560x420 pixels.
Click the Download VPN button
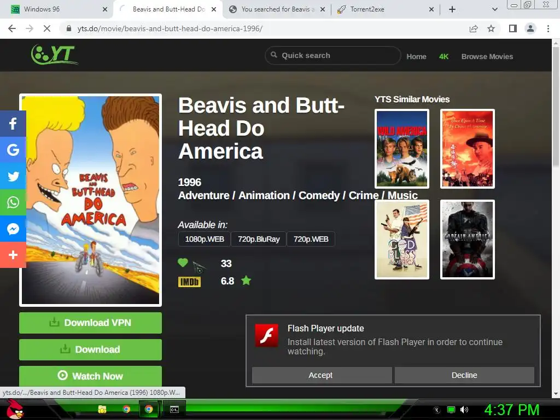[x=90, y=323]
